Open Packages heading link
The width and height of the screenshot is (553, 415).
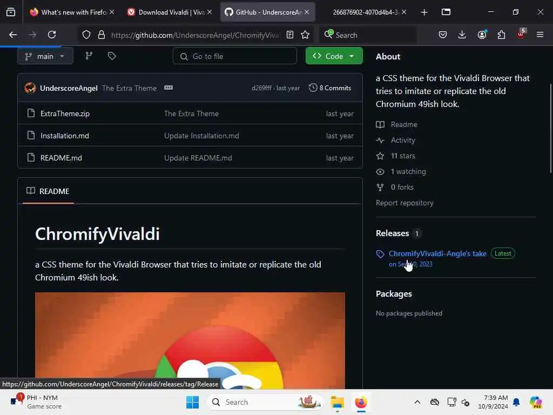394,293
